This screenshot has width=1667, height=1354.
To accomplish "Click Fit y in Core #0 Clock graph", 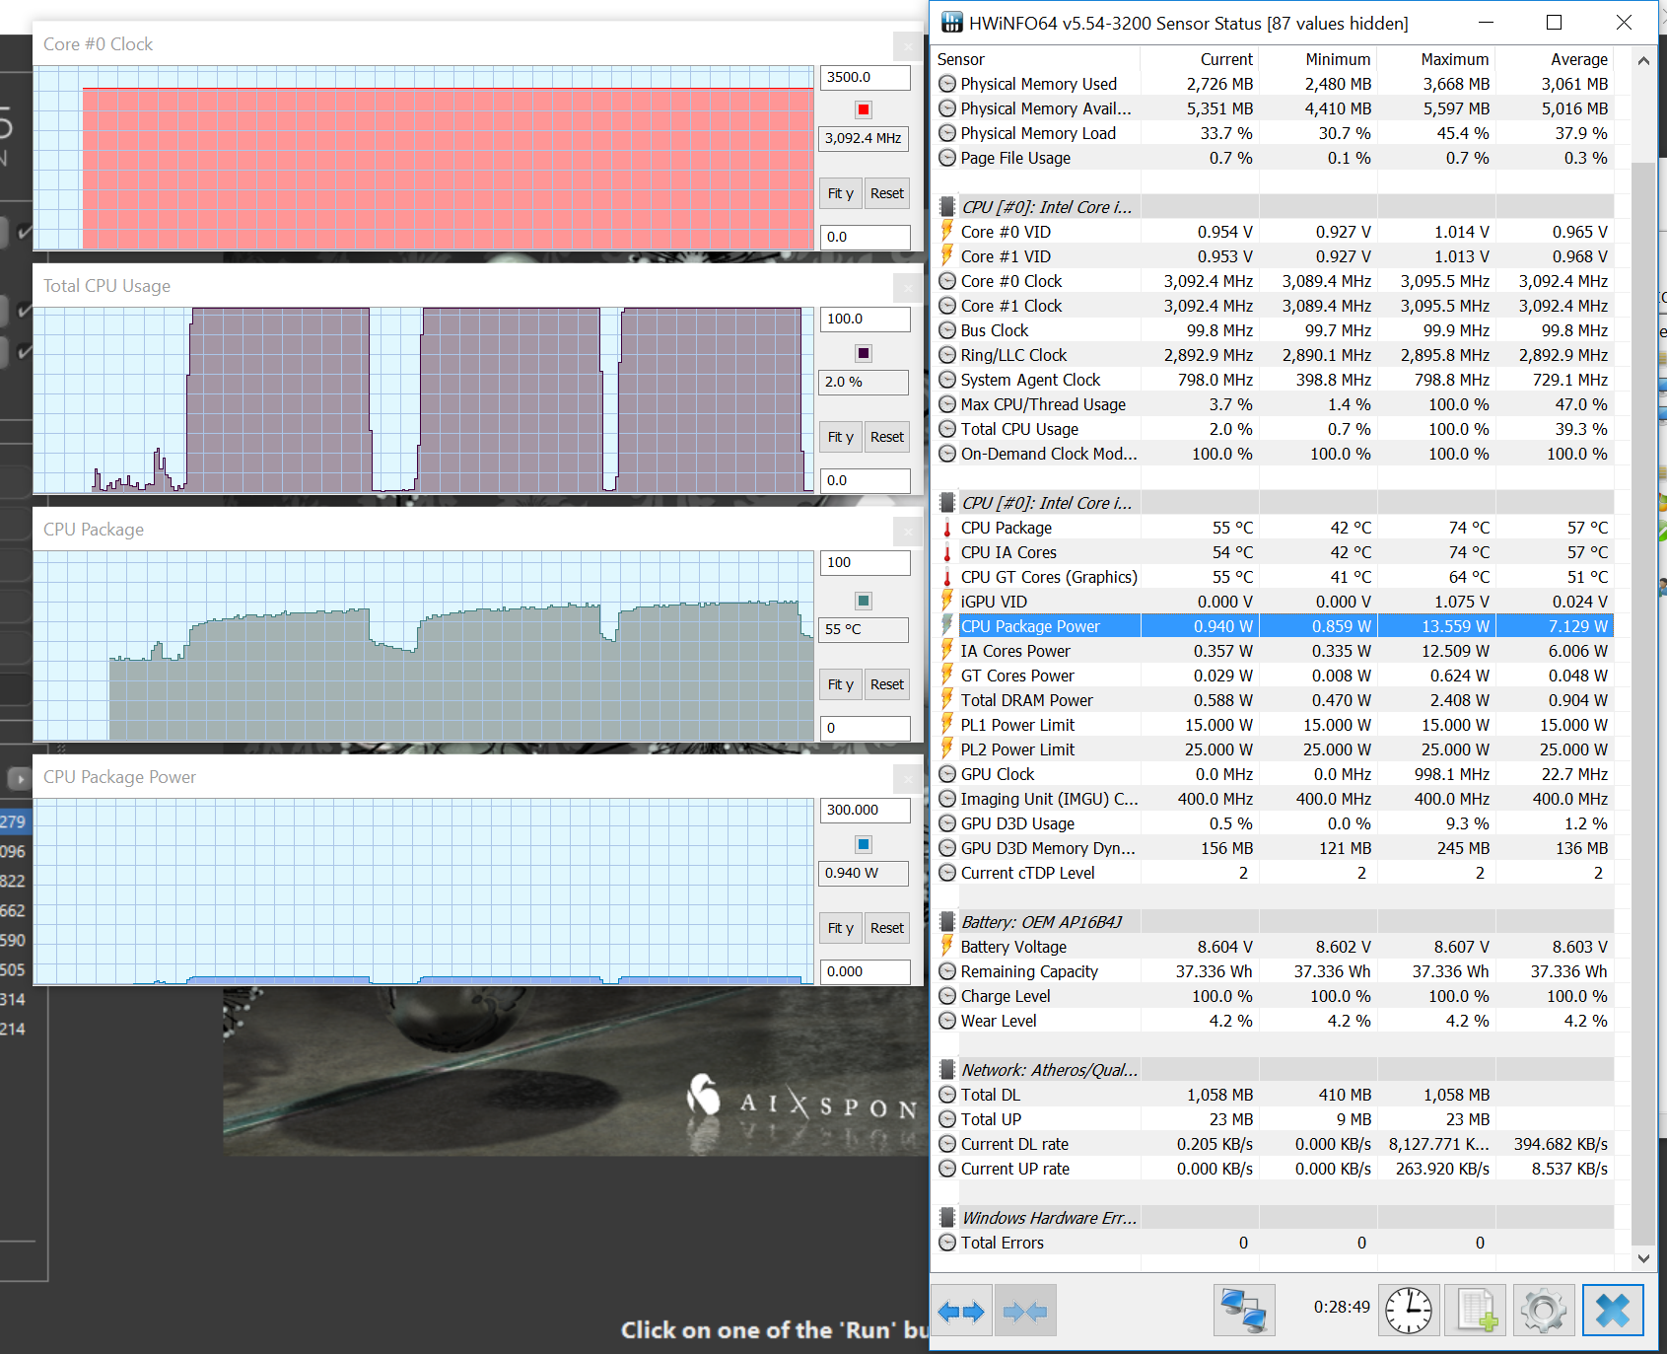I will [841, 193].
